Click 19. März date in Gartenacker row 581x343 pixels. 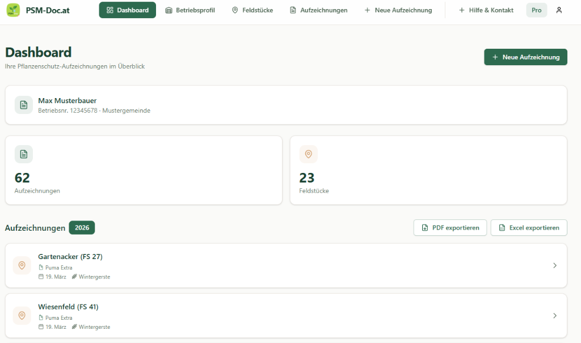(56, 277)
